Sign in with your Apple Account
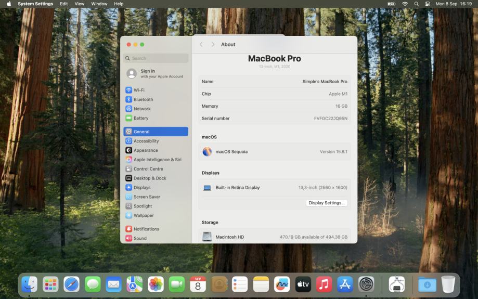The height and width of the screenshot is (299, 478). (x=156, y=73)
